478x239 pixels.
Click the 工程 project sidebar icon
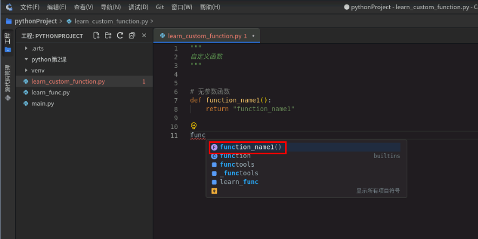click(8, 42)
